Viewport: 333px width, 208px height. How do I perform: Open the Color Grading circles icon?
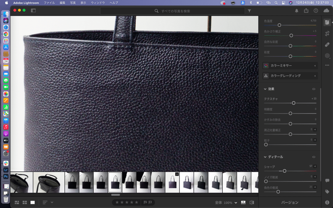tap(266, 76)
